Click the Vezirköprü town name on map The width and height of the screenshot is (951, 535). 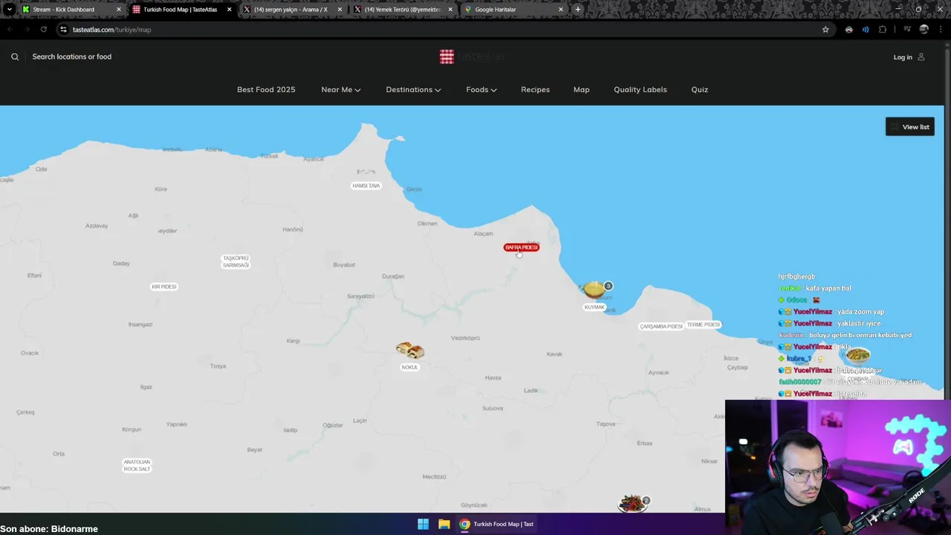465,338
